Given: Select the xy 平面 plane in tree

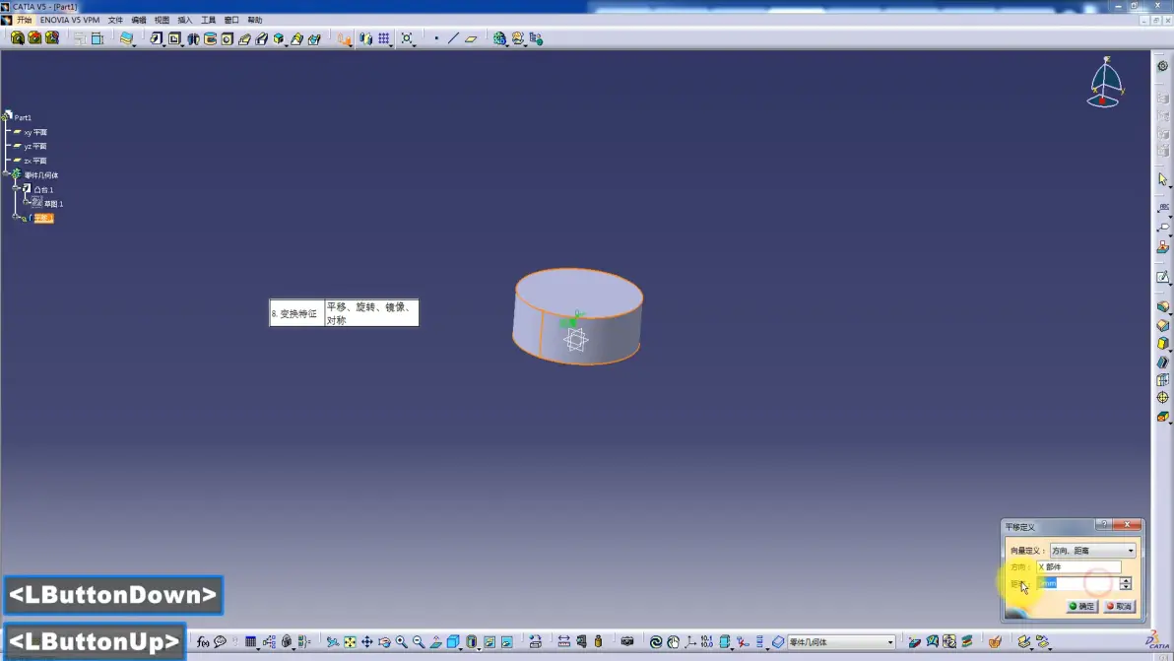Looking at the screenshot, I should 35,132.
